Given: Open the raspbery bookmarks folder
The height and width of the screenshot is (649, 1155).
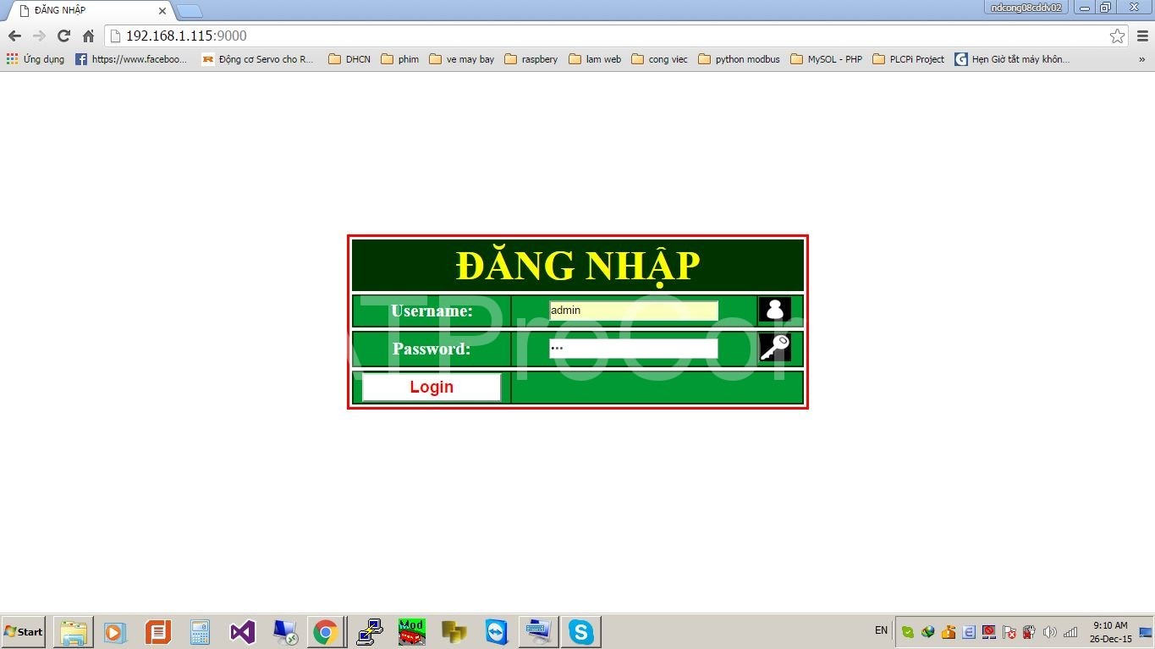Looking at the screenshot, I should pyautogui.click(x=531, y=59).
